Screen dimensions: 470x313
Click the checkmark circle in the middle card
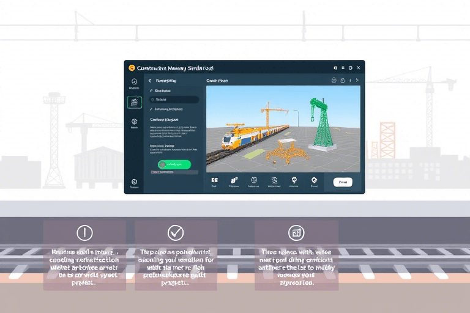pyautogui.click(x=176, y=232)
